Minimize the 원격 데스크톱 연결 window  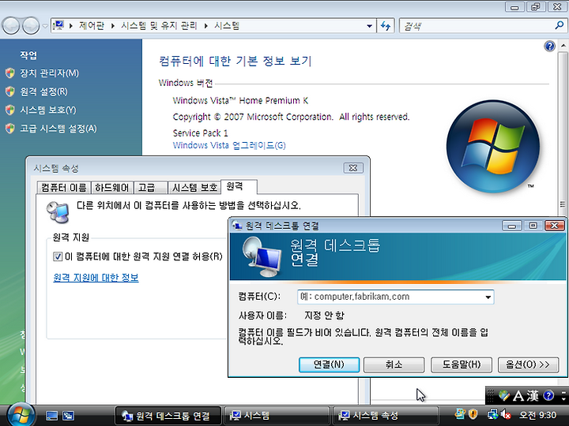[512, 226]
